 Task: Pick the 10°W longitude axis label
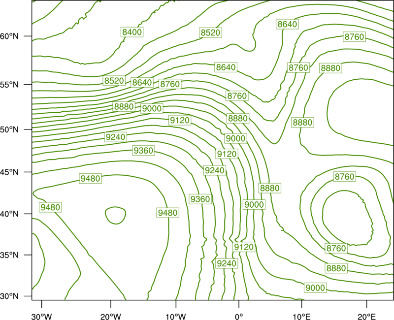click(x=176, y=317)
